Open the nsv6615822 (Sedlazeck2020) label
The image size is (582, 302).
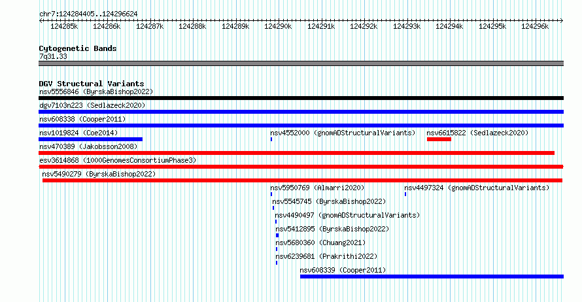tap(477, 133)
